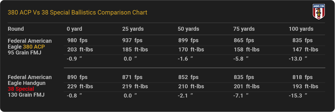Click the chart title text

click(77, 13)
